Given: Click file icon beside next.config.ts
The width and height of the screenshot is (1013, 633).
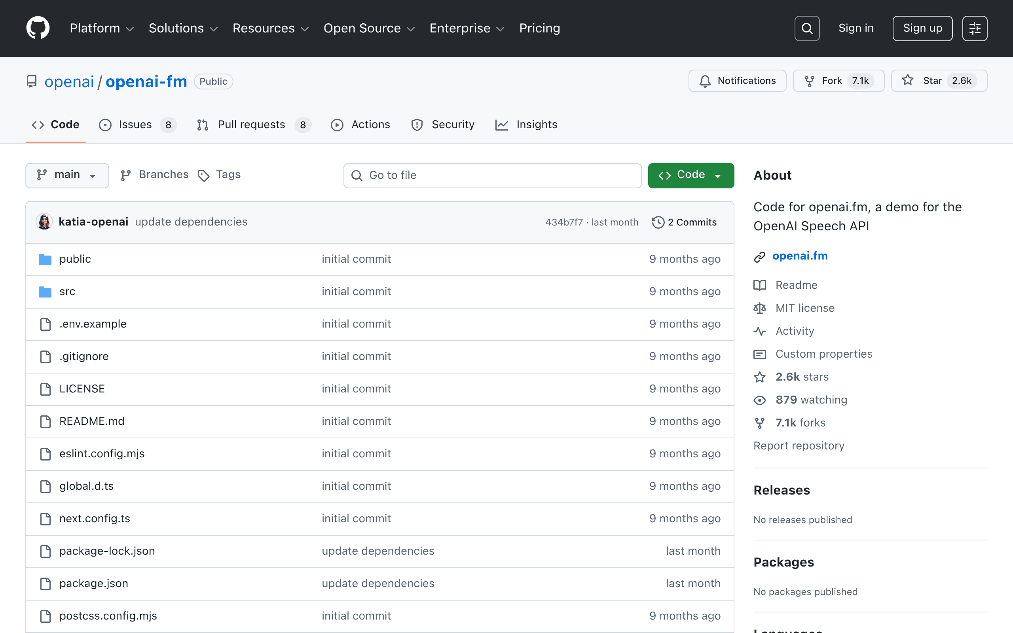Looking at the screenshot, I should click(45, 519).
